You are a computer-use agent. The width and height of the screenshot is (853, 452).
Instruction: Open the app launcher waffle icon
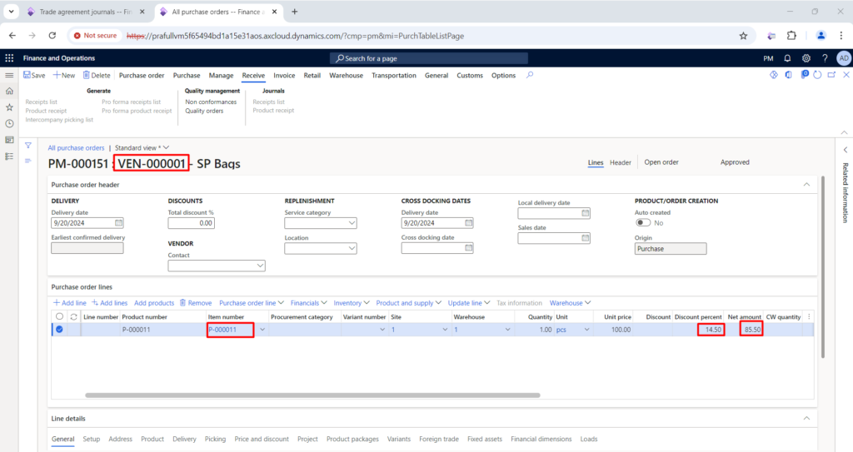point(9,58)
